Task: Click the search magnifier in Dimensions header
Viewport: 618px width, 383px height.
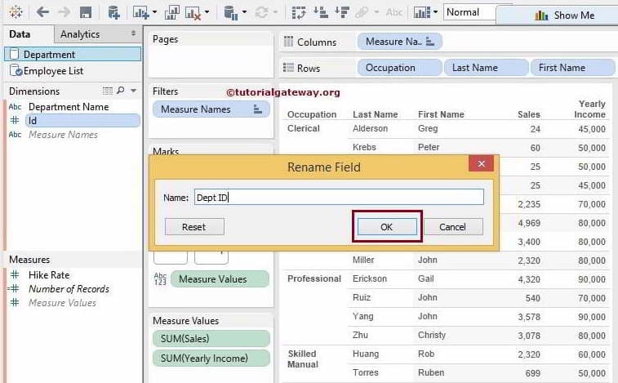Action: [x=121, y=91]
